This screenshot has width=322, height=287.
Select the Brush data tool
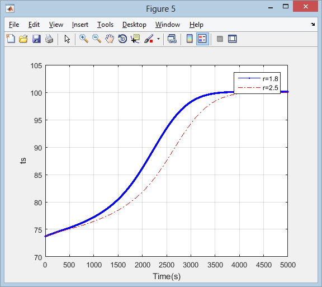pyautogui.click(x=149, y=39)
